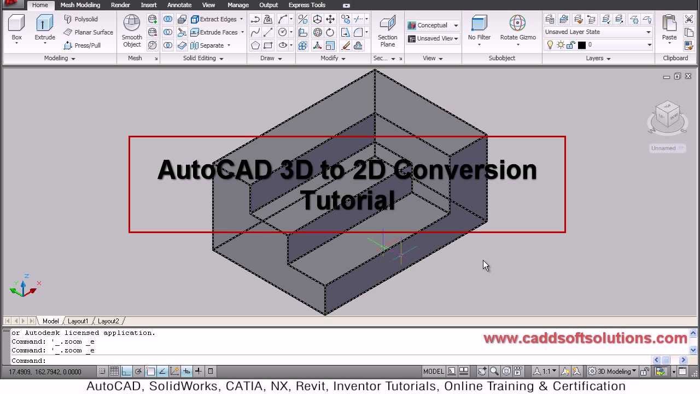Expand the Solid Editing panel title
The height and width of the screenshot is (394, 700).
tap(203, 58)
